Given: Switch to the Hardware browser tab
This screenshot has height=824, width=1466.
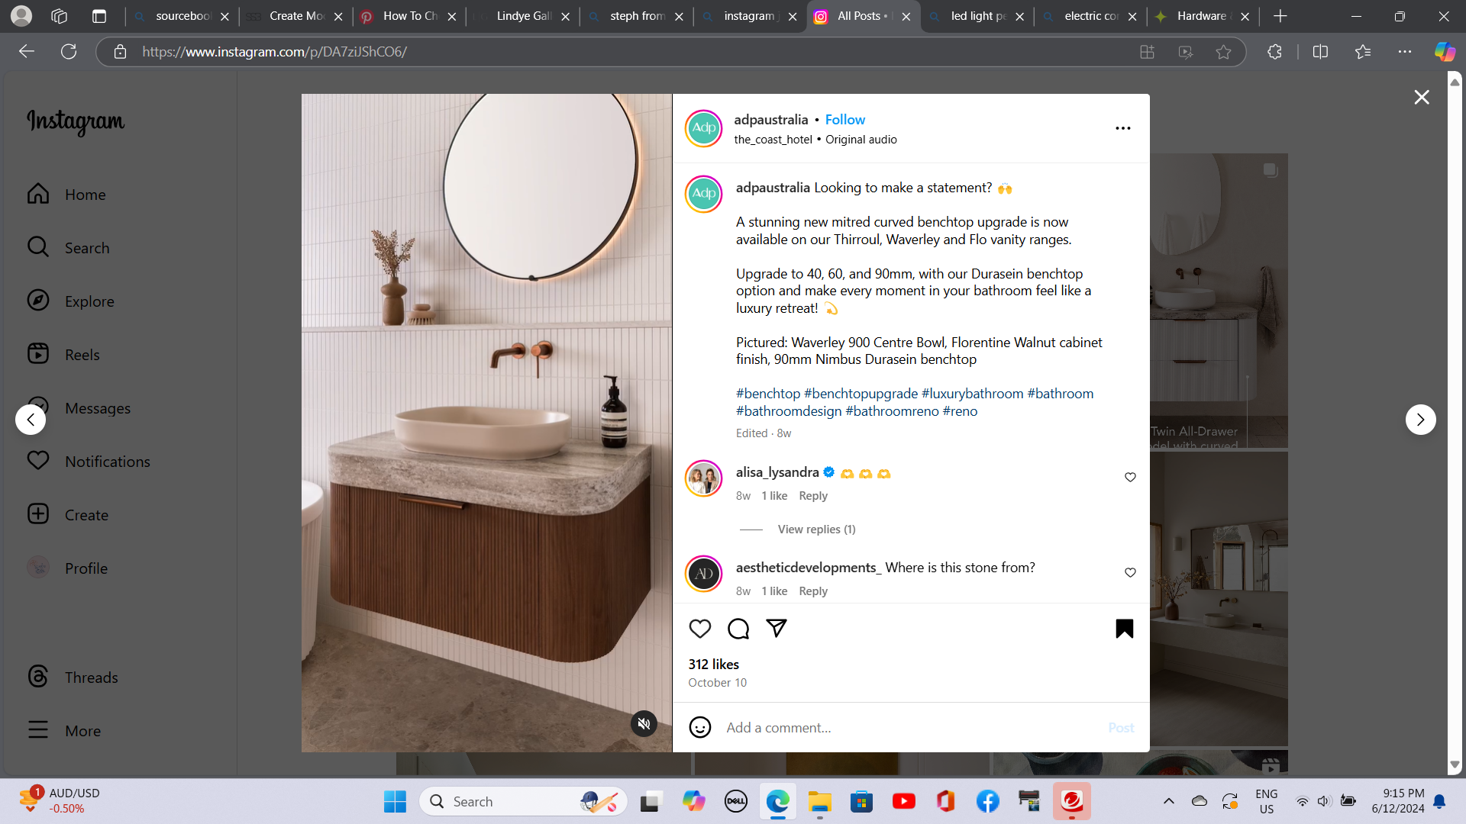Looking at the screenshot, I should tap(1200, 16).
